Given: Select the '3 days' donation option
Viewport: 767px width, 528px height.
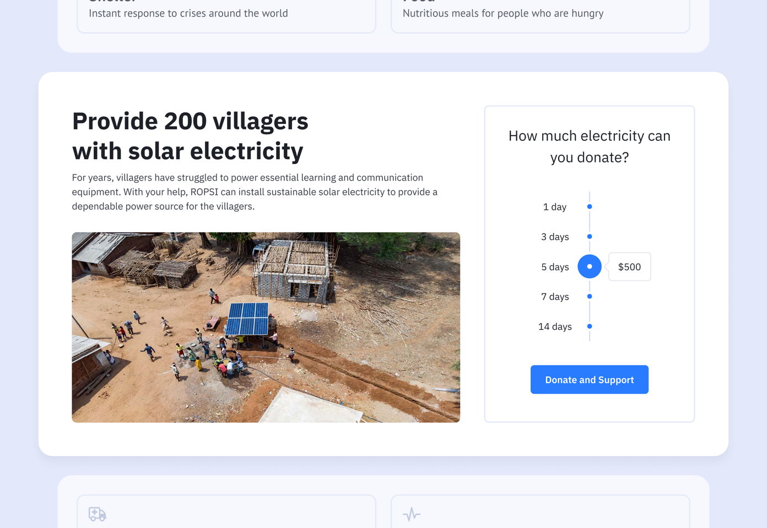Looking at the screenshot, I should click(590, 236).
